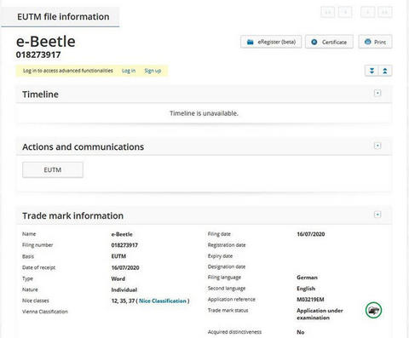409x338 pixels.
Task: Go to next result navigation arrow
Action: (368, 12)
